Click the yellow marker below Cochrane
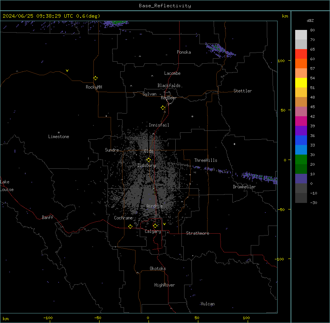 [x=130, y=226]
